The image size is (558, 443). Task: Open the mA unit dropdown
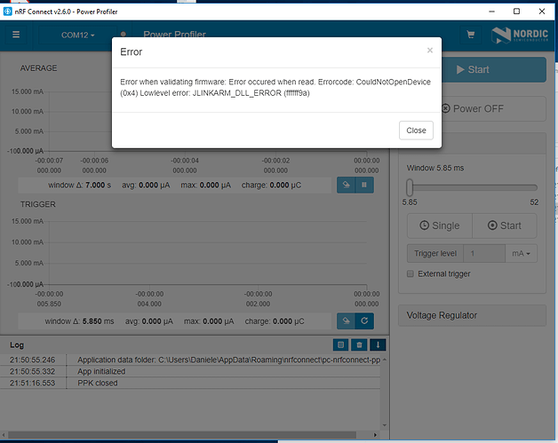tap(521, 254)
